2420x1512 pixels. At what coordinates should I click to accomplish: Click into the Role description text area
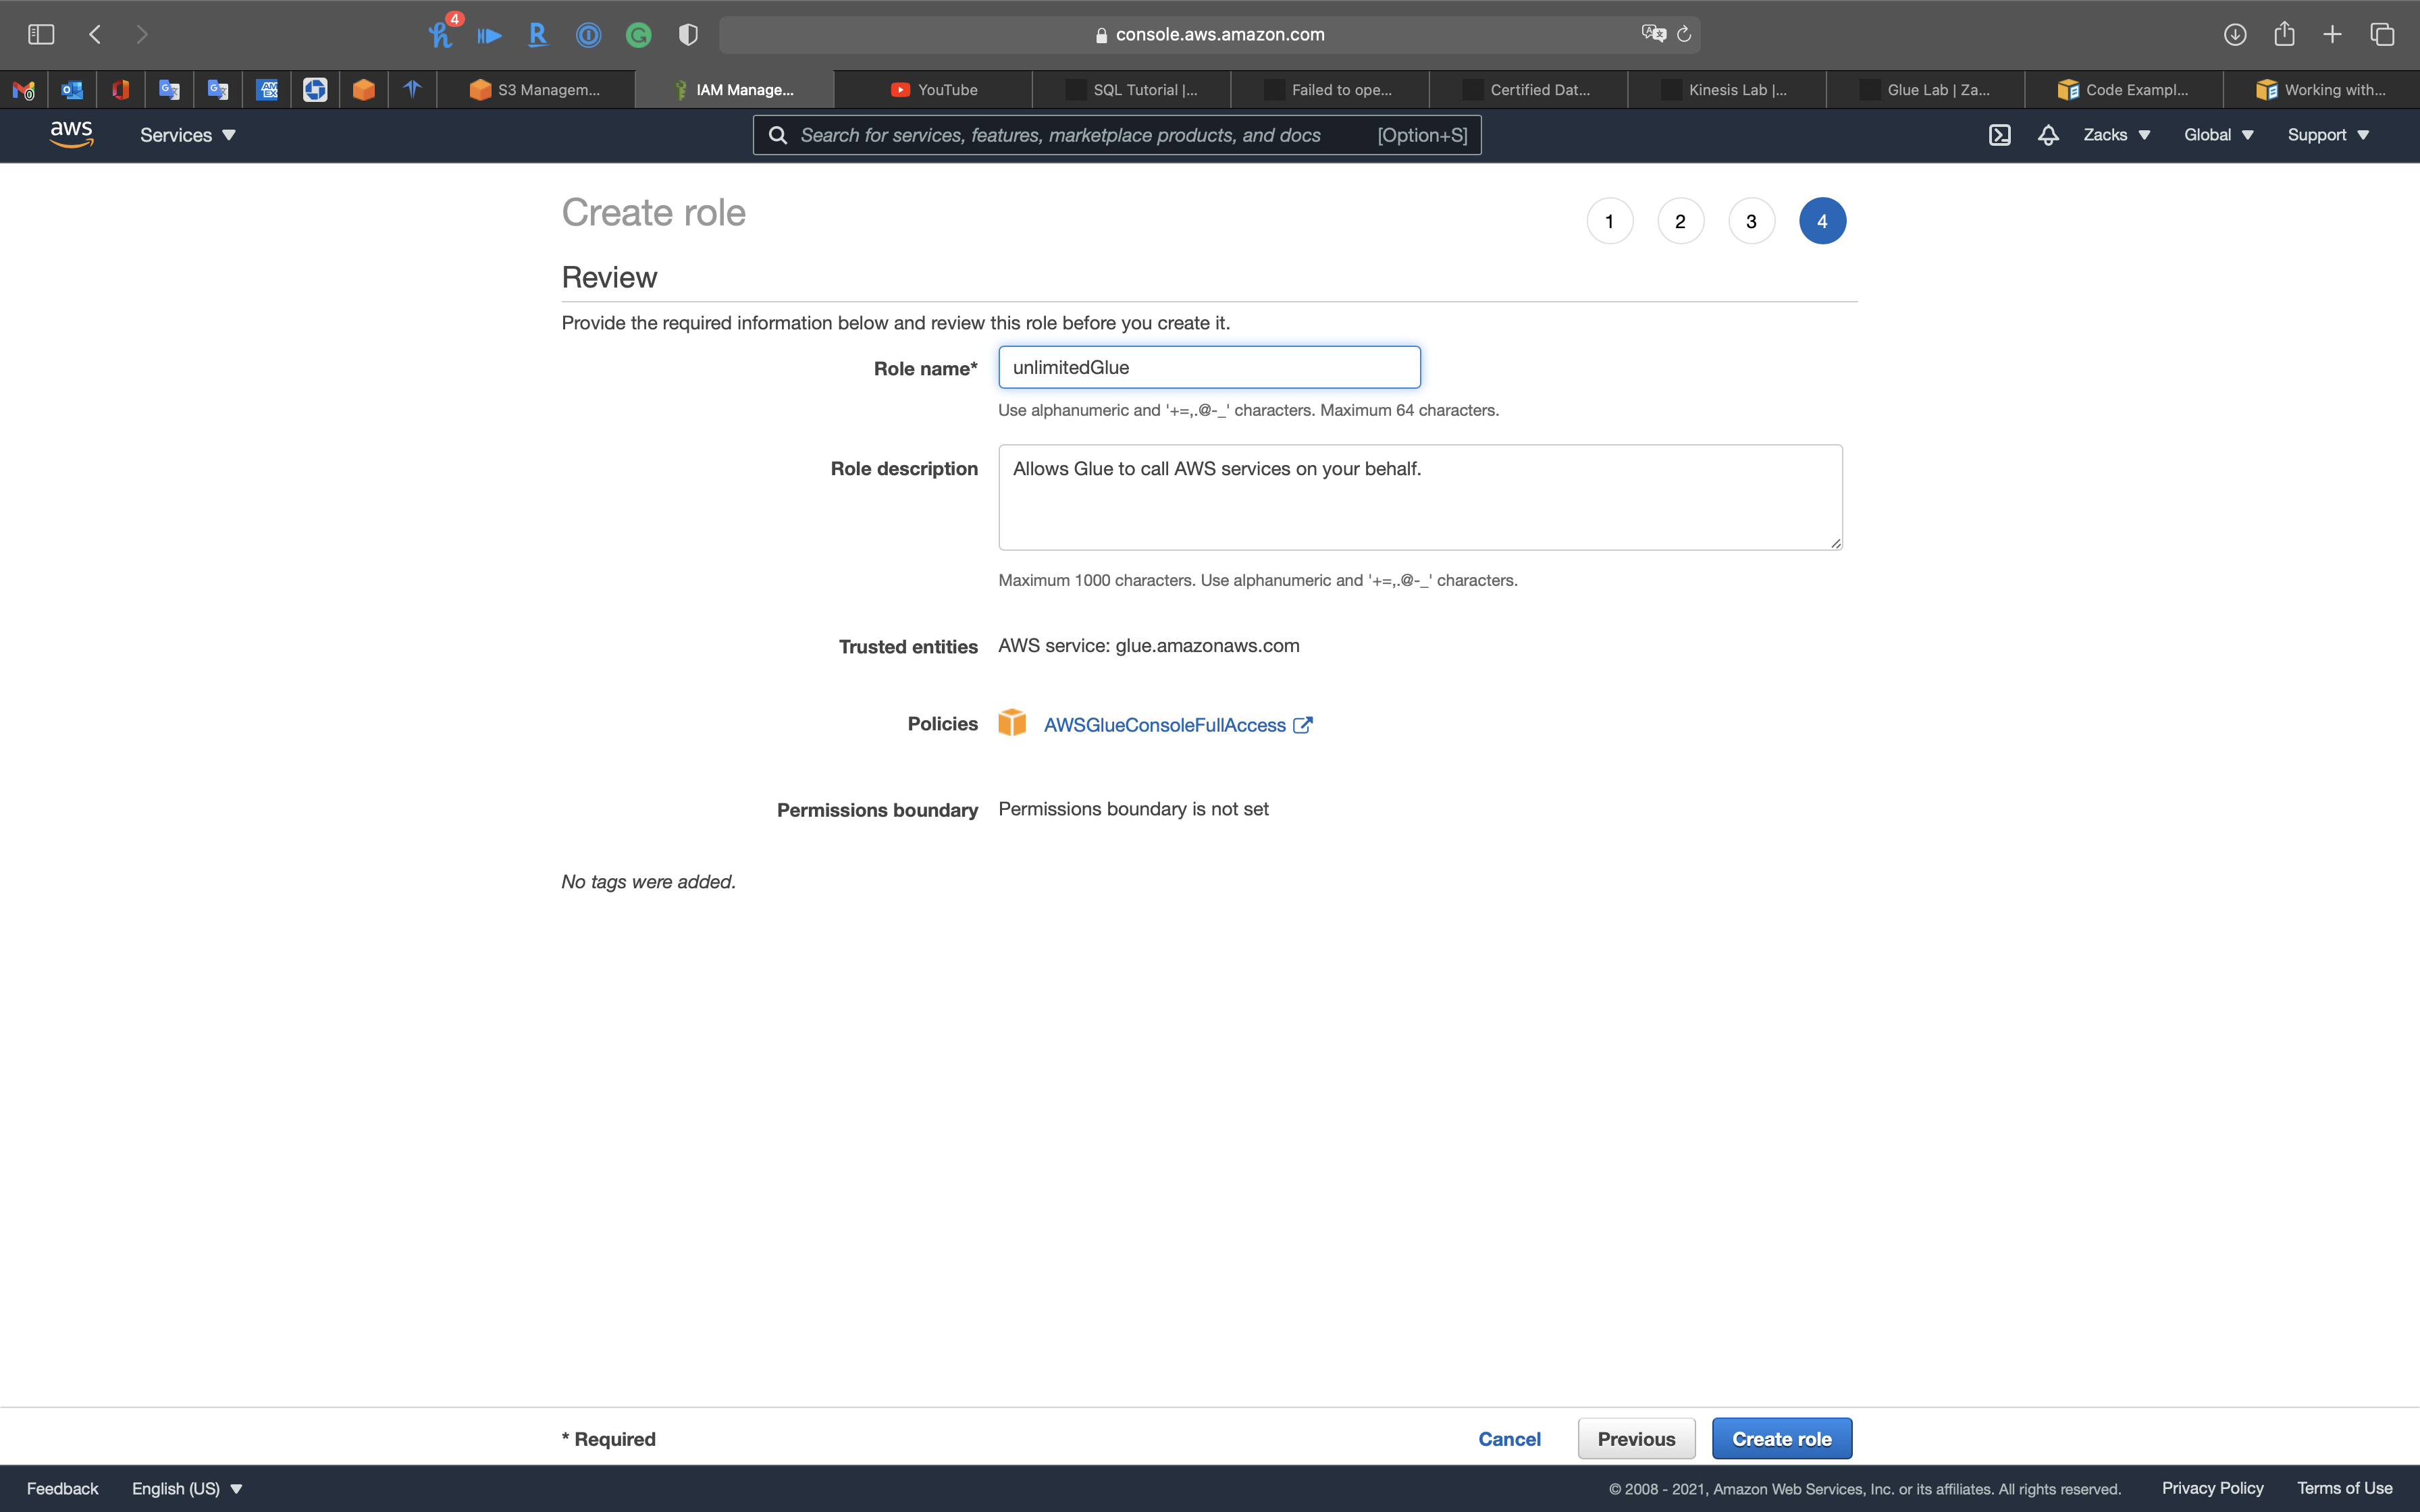(x=1419, y=498)
